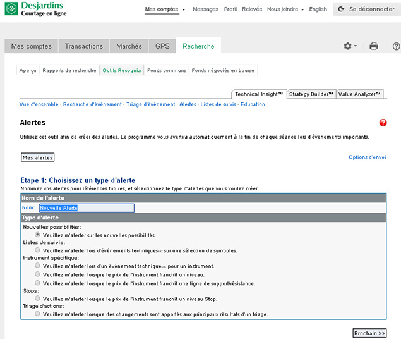
Task: Open Profil in the top navigation
Action: [230, 9]
